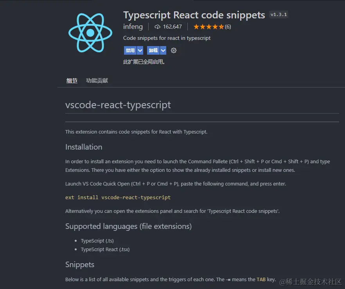Click the 162,647 install count
Screen dimensions: 345x289
point(172,27)
